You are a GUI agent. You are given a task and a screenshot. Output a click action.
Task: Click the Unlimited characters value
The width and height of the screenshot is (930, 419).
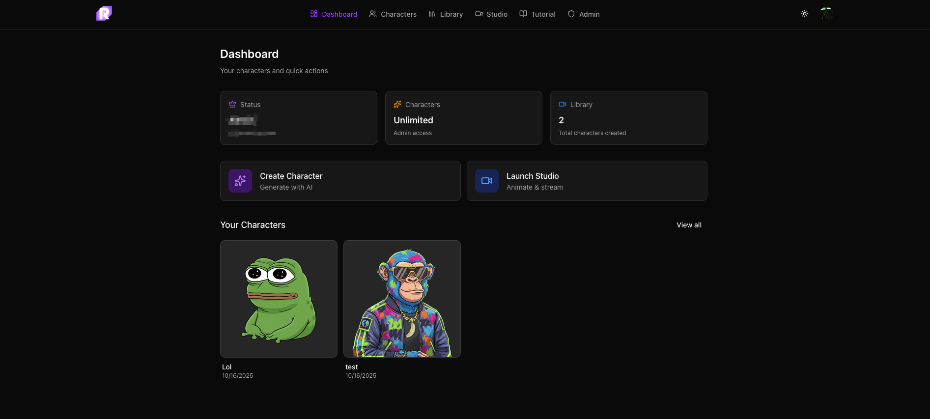(413, 120)
